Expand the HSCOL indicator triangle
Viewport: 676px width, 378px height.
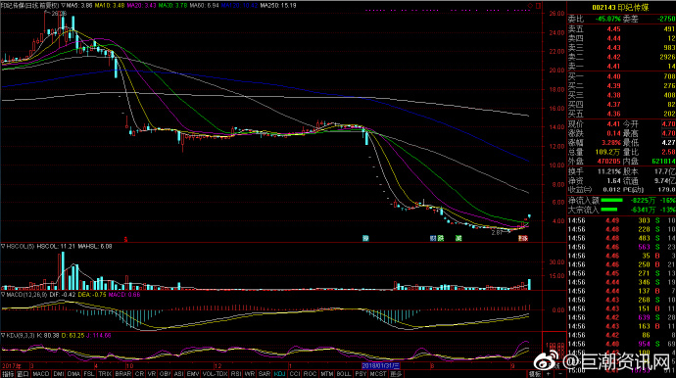coord(3,247)
